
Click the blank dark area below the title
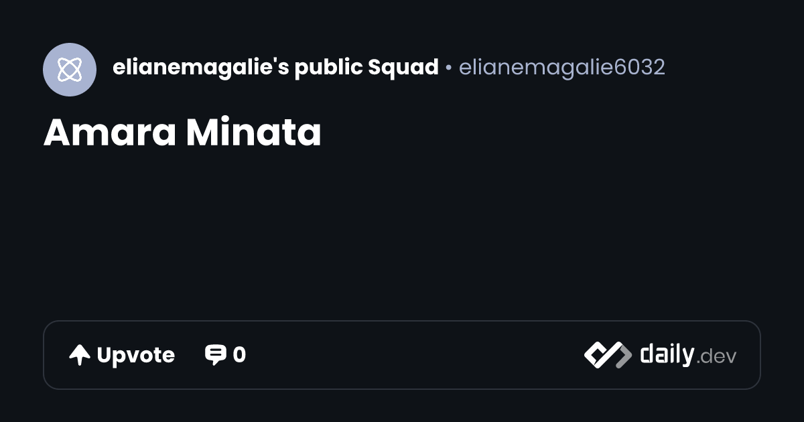[x=402, y=234]
